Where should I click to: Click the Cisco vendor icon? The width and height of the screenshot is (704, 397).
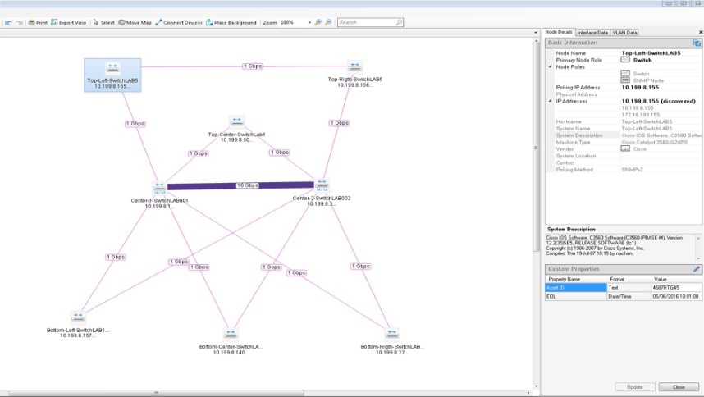click(625, 149)
